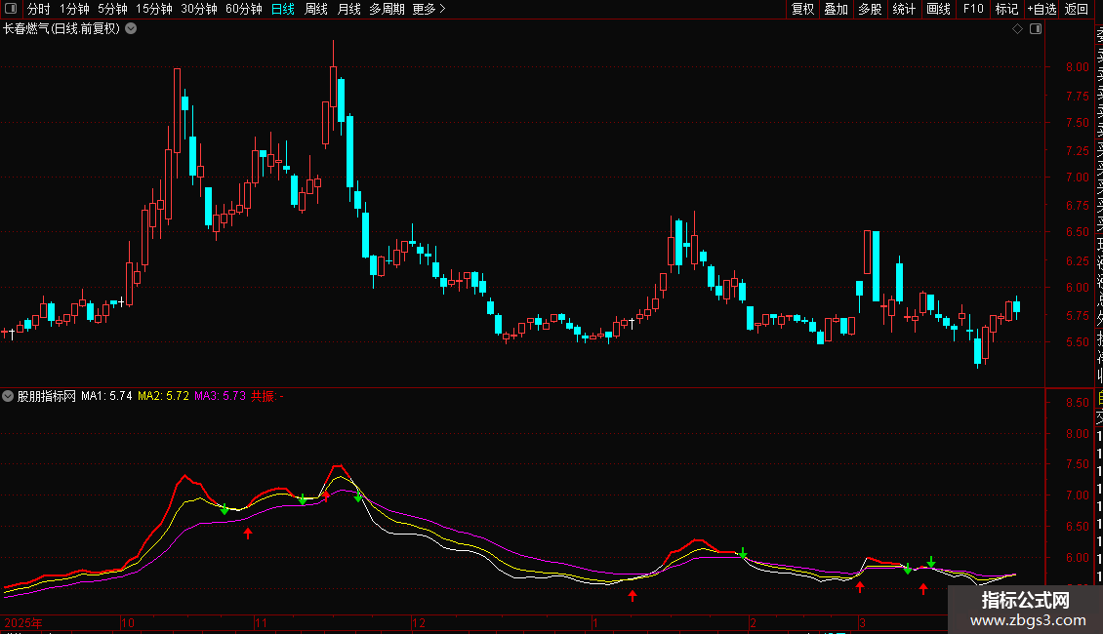Open the 复权 adjustment menu
This screenshot has width=1103, height=634.
coord(802,9)
